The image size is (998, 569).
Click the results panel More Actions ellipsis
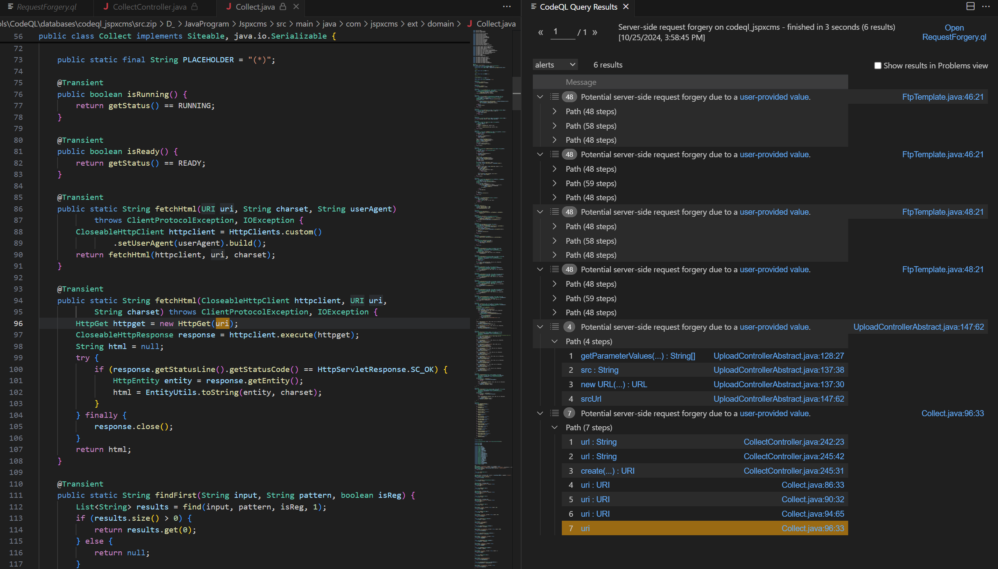coord(986,6)
